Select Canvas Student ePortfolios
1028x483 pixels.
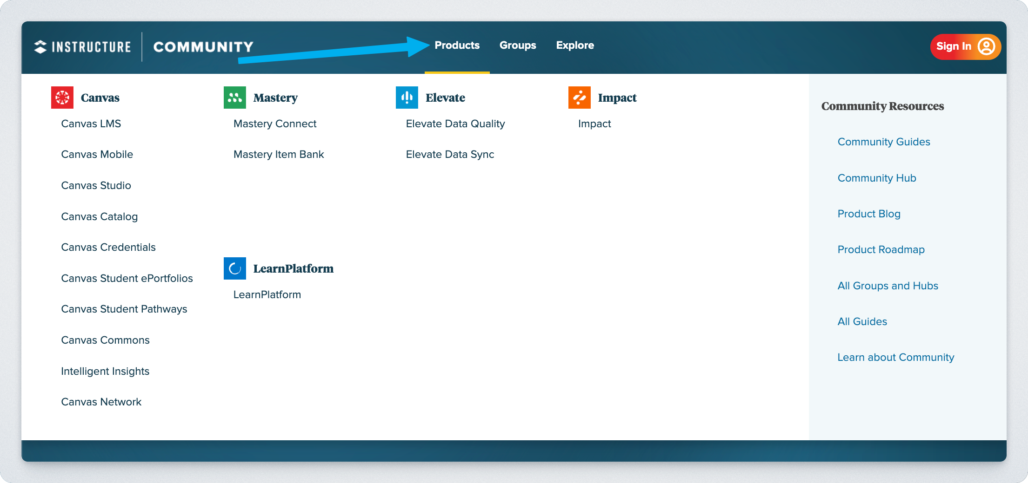click(127, 278)
